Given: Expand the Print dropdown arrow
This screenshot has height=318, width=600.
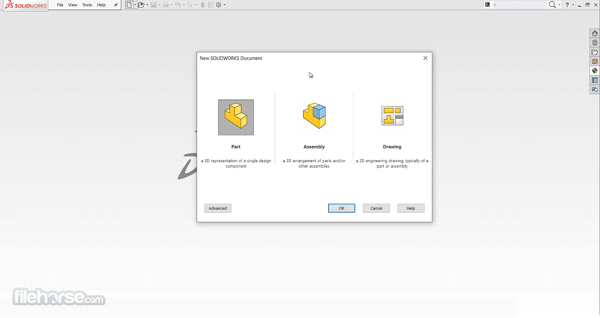Looking at the screenshot, I should pyautogui.click(x=172, y=5).
